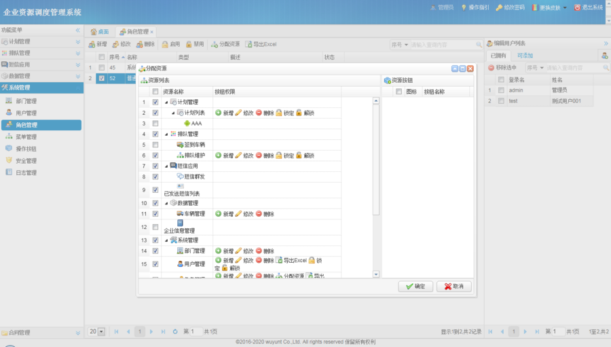Click the add-user icon in user panel
The image size is (611, 347).
605,56
